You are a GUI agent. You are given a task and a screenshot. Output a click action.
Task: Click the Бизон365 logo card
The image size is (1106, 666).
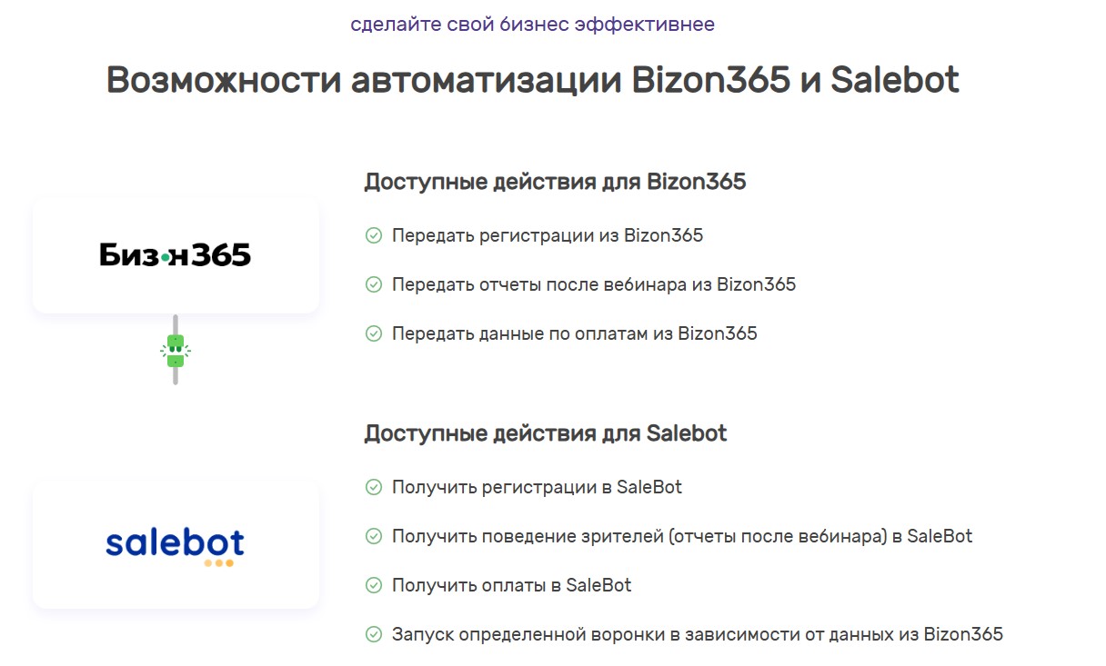pos(176,256)
